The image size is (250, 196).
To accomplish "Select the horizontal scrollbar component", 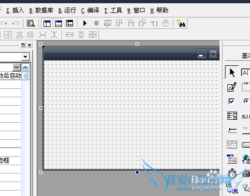I will pyautogui.click(x=245, y=116).
